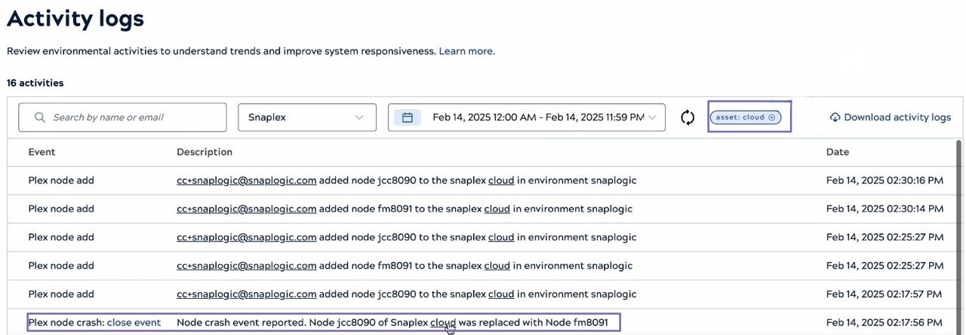Open the Feb 14, 2025 date range picker

(x=537, y=117)
